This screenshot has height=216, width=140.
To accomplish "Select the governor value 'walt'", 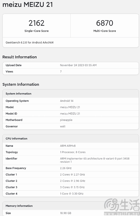I will (x=63, y=126).
